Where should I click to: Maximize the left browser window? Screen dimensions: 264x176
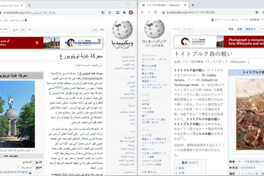127,3
